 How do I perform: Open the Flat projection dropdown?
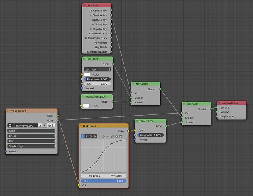click(x=31, y=141)
